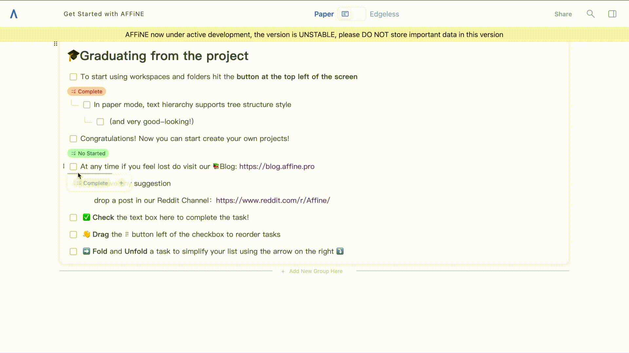Check the 'Congratulations!' task checkbox
The height and width of the screenshot is (353, 629).
(73, 139)
